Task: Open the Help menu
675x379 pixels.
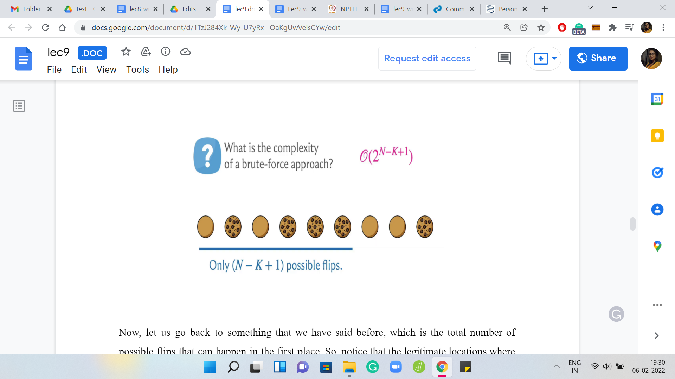Action: point(168,69)
